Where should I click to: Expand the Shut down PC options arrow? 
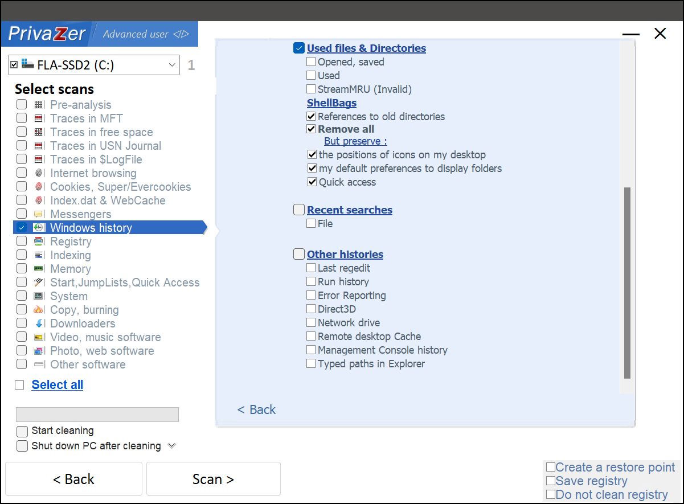[171, 445]
